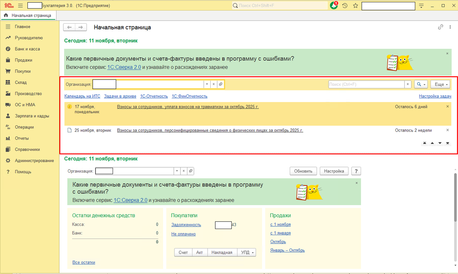Move down one task with down arrow

click(x=440, y=143)
